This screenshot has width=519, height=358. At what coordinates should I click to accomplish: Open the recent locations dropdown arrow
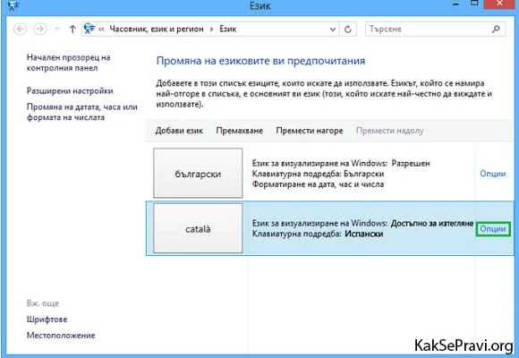click(x=57, y=30)
